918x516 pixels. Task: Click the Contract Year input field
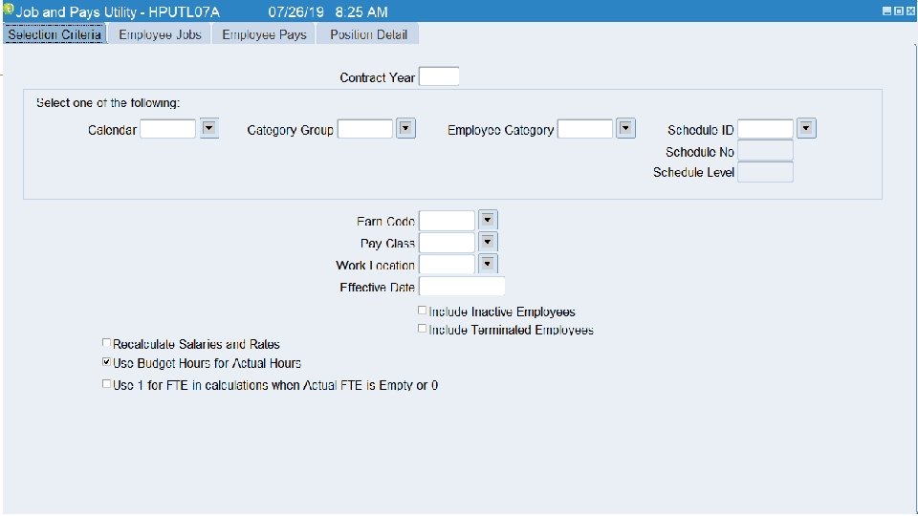coord(439,76)
